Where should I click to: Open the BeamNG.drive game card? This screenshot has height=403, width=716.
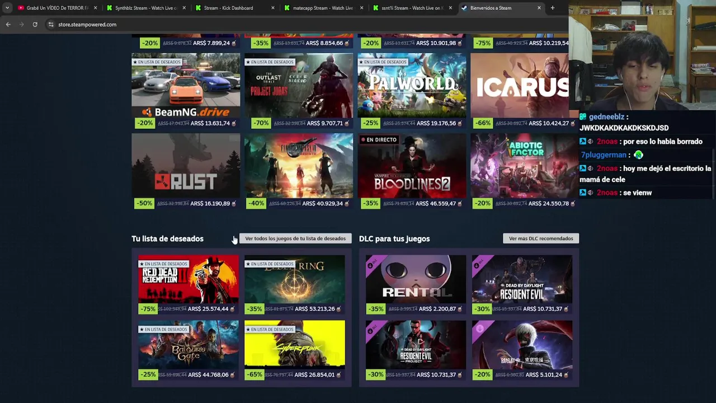pyautogui.click(x=186, y=91)
